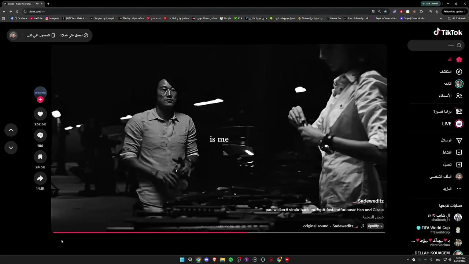The height and width of the screenshot is (264, 469).
Task: Open the #paulwalker hashtag
Action: point(277,210)
